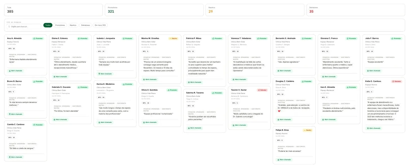The width and height of the screenshot is (409, 168).
Task: Click thumbs-up icon on Sabrina R. Tavares' badge
Action: (x=213, y=93)
